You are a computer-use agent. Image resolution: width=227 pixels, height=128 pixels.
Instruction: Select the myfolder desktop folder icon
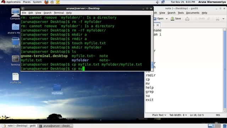pos(57,89)
